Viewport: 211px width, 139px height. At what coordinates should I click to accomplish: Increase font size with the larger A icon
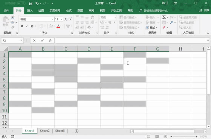[x=66, y=19]
